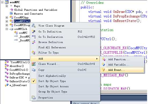Screen dimensions: 148x104
Task: Click the Filter To Type icon
Action: 34,53
